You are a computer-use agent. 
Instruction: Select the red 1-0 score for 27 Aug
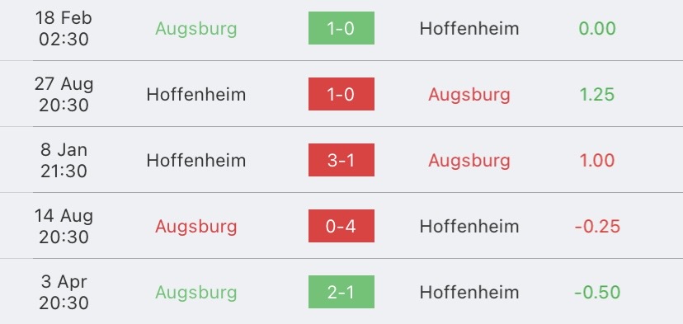tap(341, 94)
